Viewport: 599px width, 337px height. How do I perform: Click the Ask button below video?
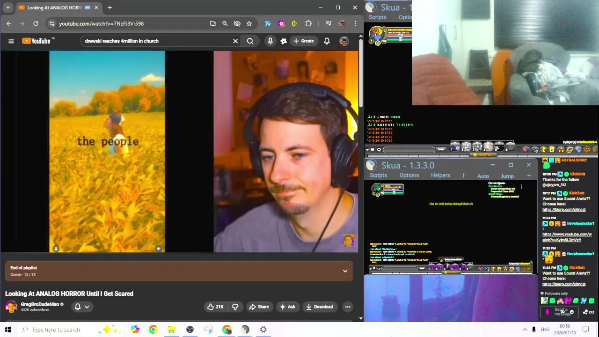[287, 307]
